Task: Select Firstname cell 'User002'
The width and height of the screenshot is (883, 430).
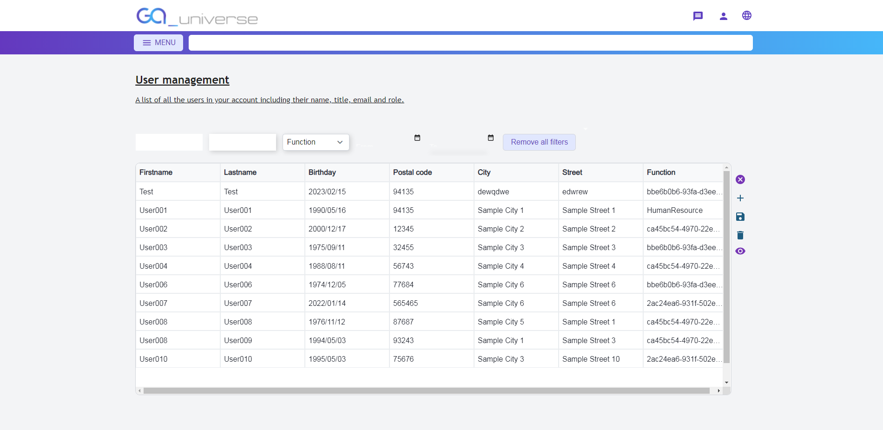Action: pyautogui.click(x=178, y=229)
